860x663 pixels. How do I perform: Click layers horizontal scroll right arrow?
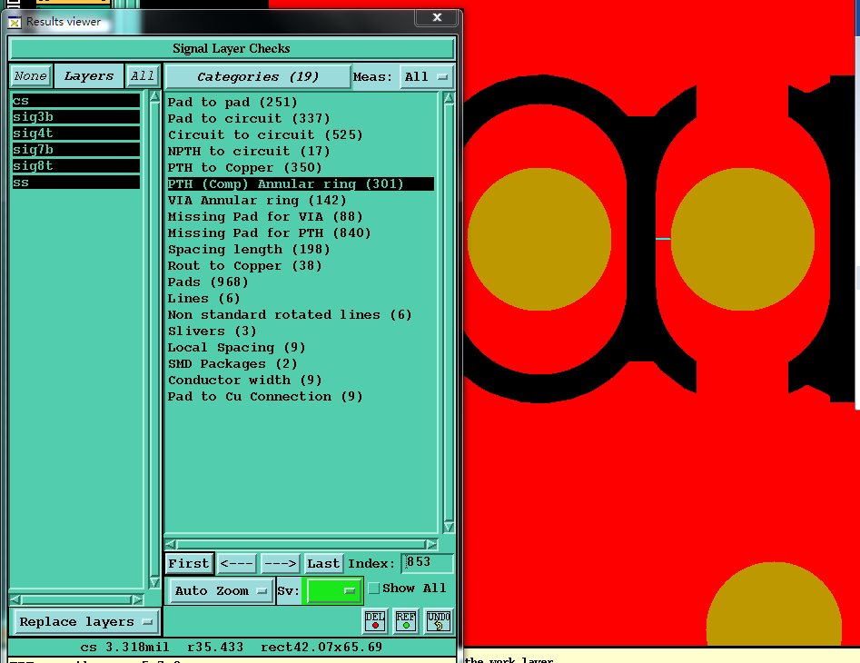tap(137, 599)
